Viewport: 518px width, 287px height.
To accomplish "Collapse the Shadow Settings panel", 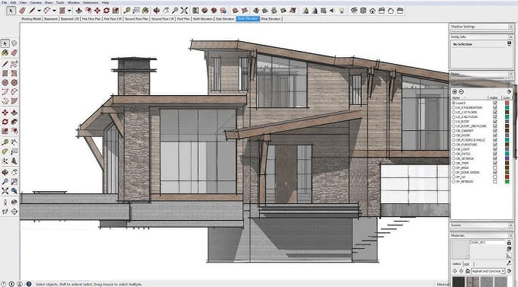I will click(x=510, y=27).
